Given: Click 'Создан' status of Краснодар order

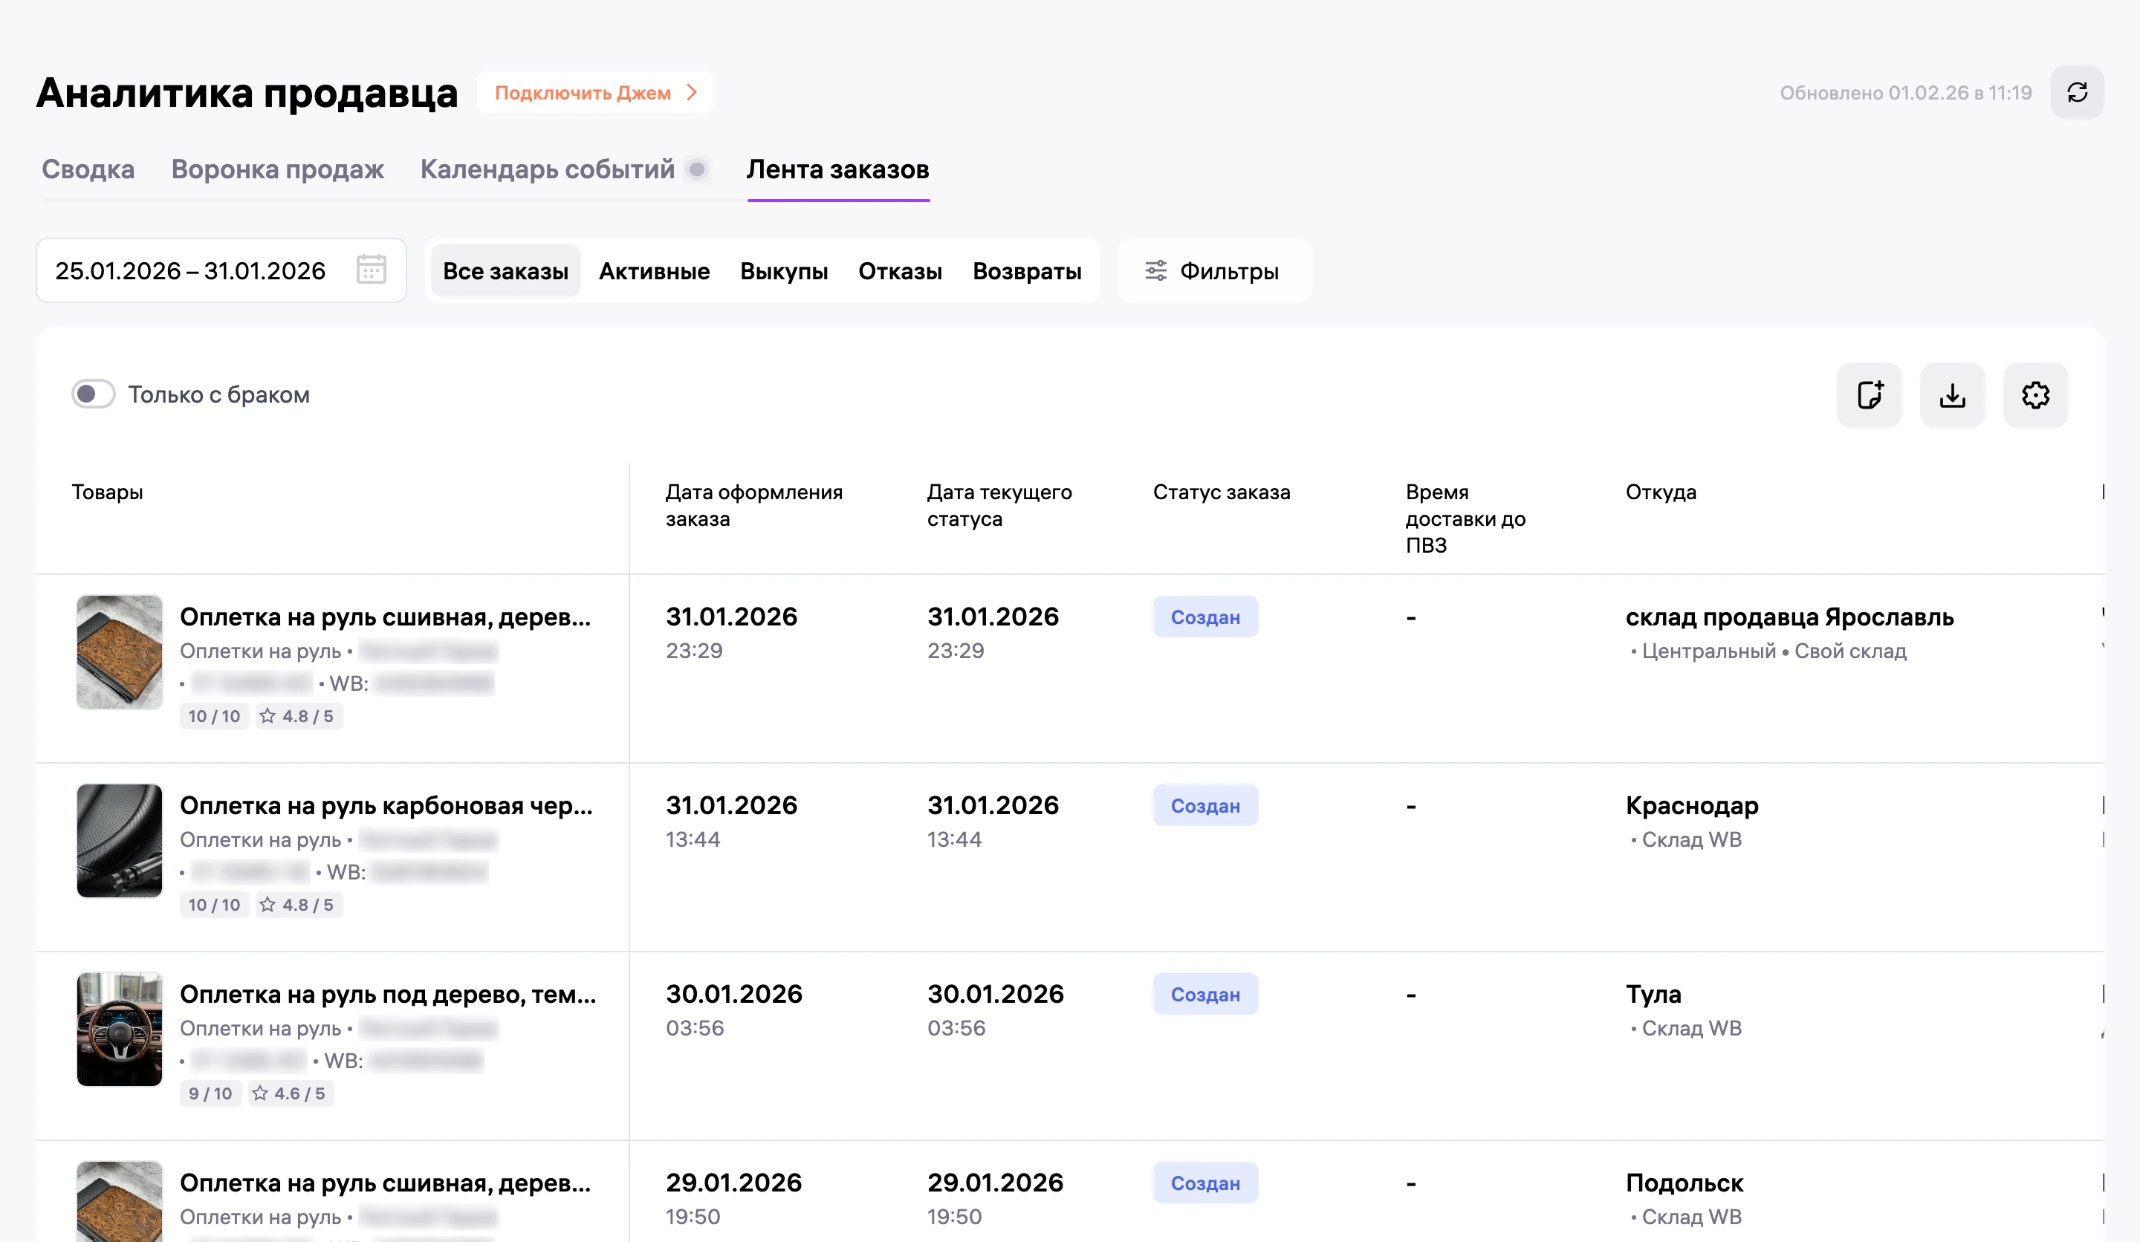Looking at the screenshot, I should click(x=1205, y=806).
